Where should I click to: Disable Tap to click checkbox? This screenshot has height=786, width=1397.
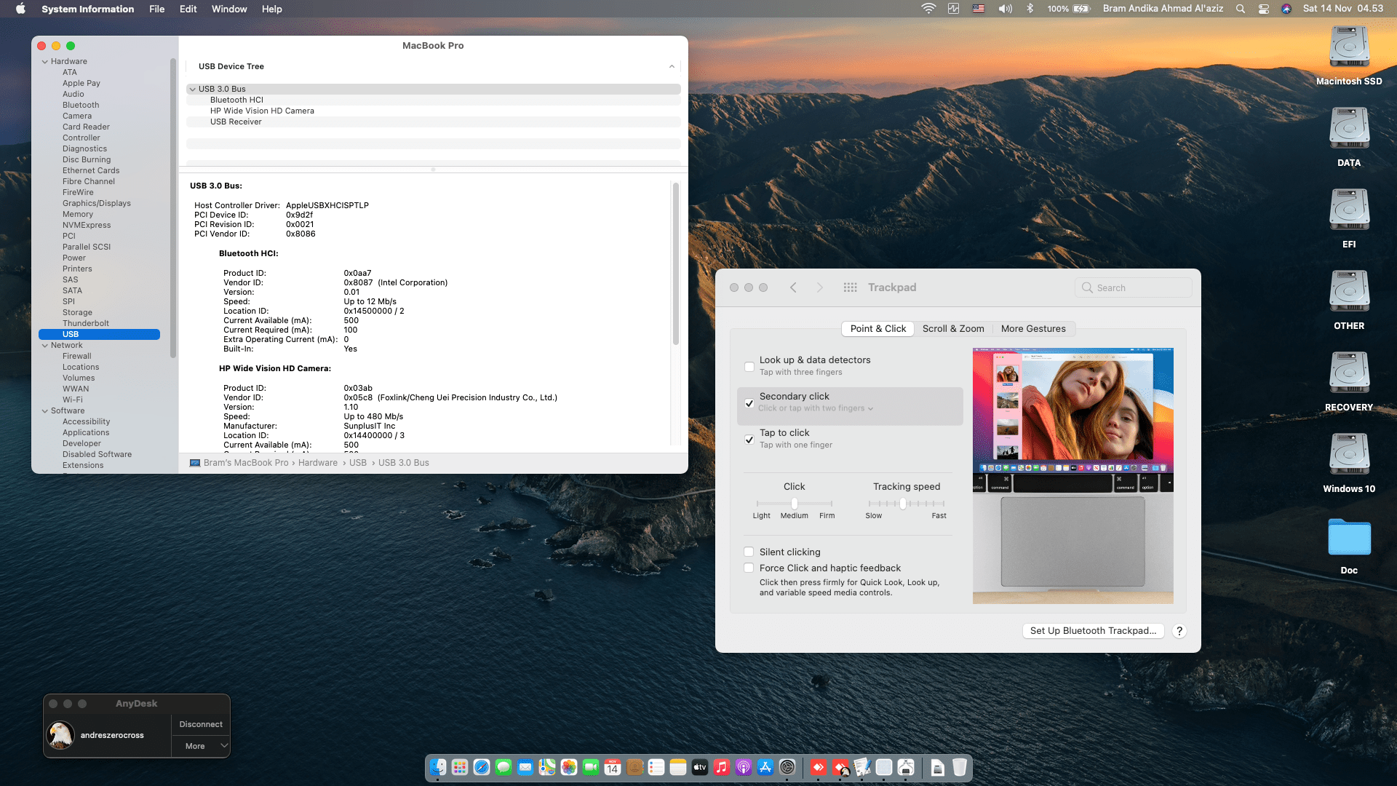[749, 439]
